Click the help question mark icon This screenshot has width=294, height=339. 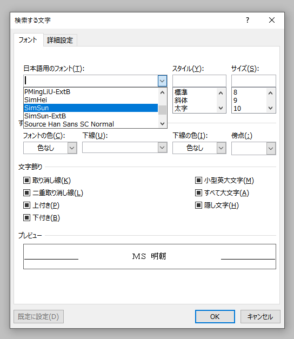(x=248, y=20)
